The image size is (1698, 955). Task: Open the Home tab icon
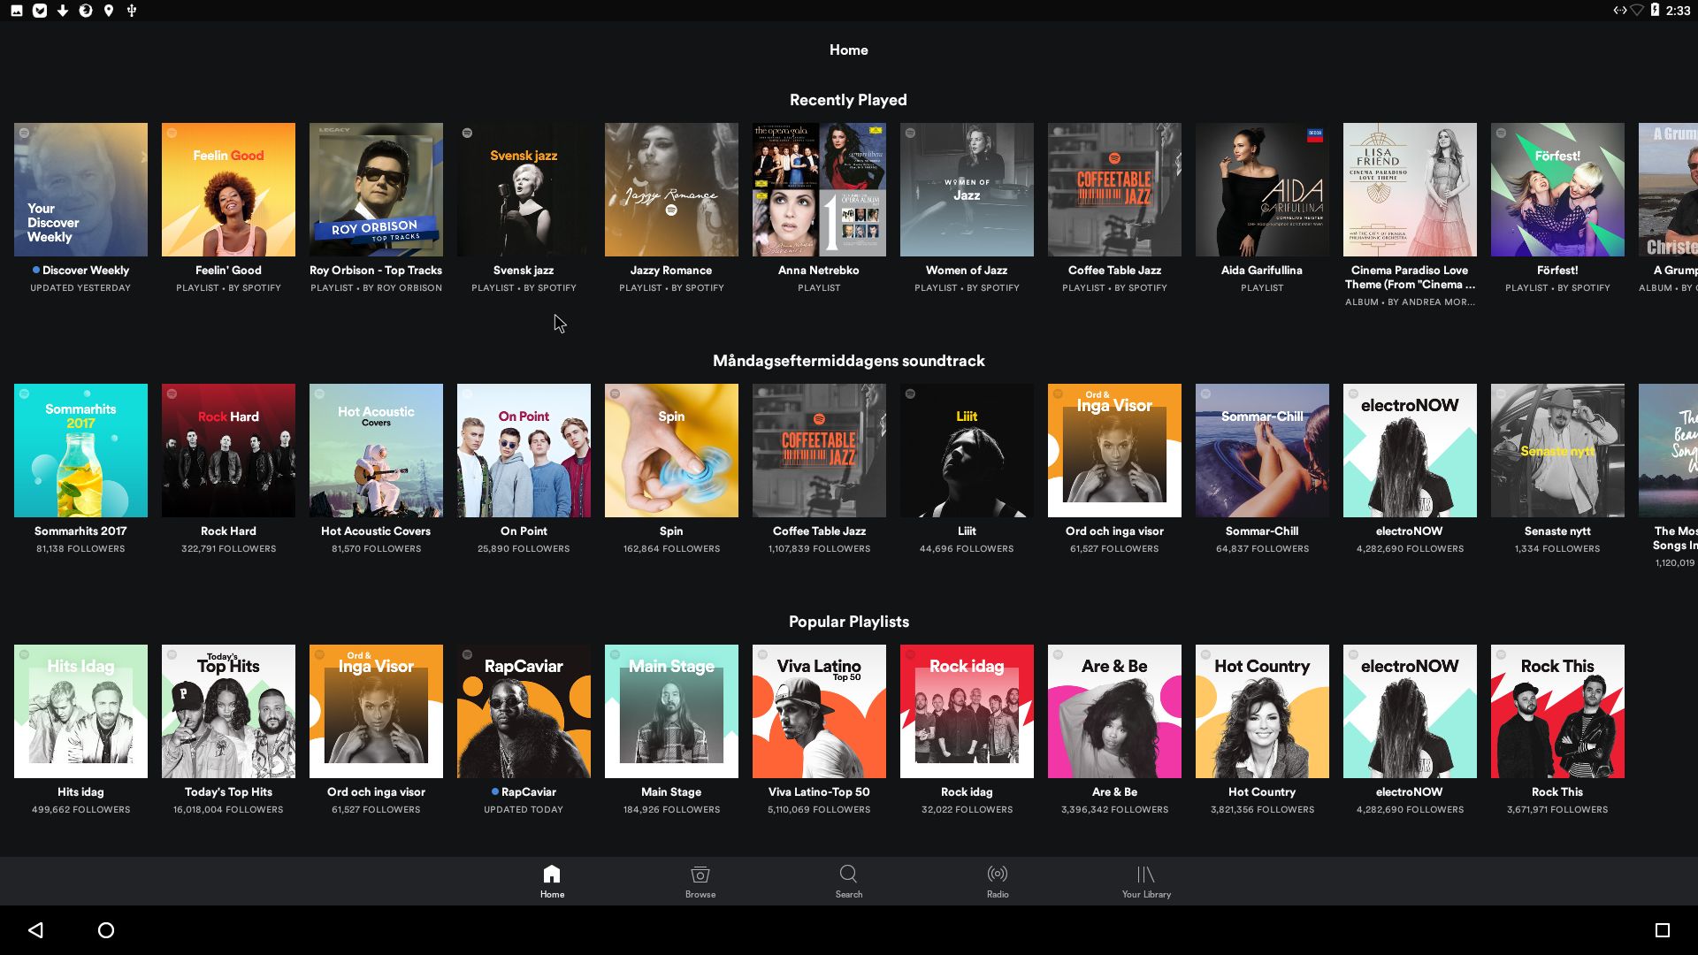click(552, 874)
